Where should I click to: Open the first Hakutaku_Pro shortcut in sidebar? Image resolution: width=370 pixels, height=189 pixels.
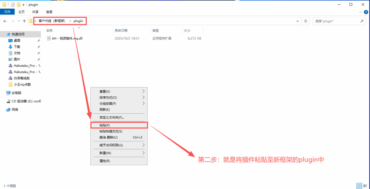point(25,66)
